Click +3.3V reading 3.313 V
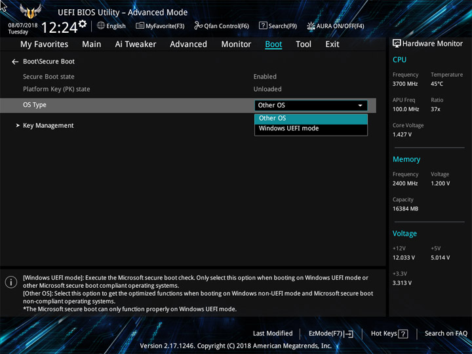Viewport: 472px width, 354px height. point(402,283)
